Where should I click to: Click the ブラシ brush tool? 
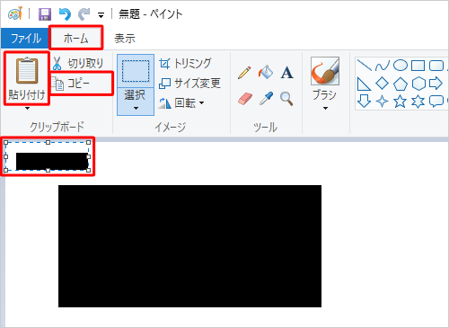325,78
